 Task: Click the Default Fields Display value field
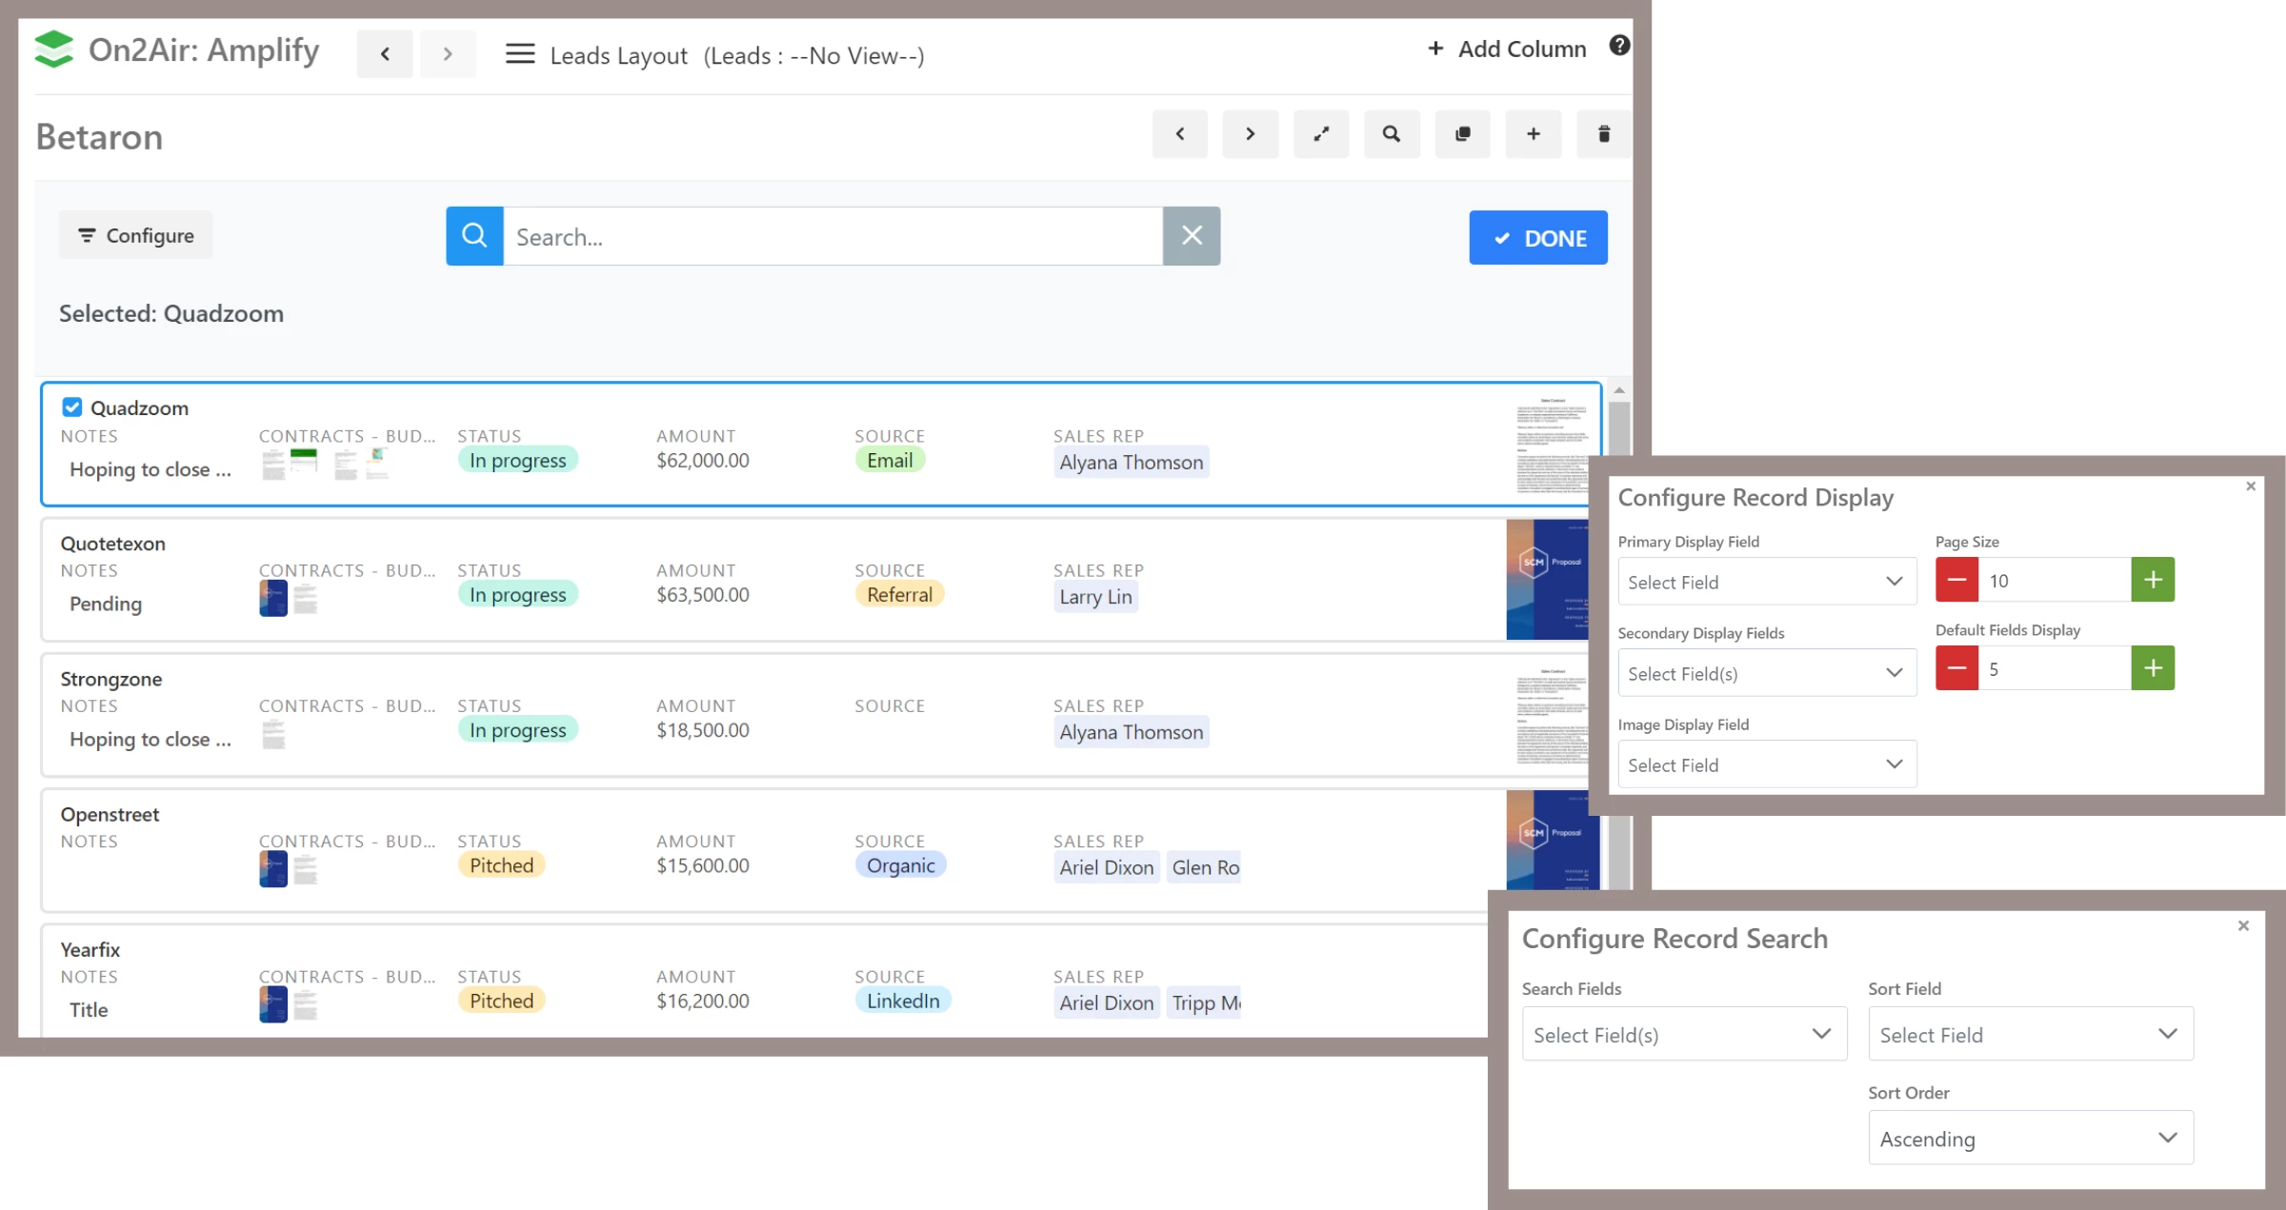[x=2055, y=668]
